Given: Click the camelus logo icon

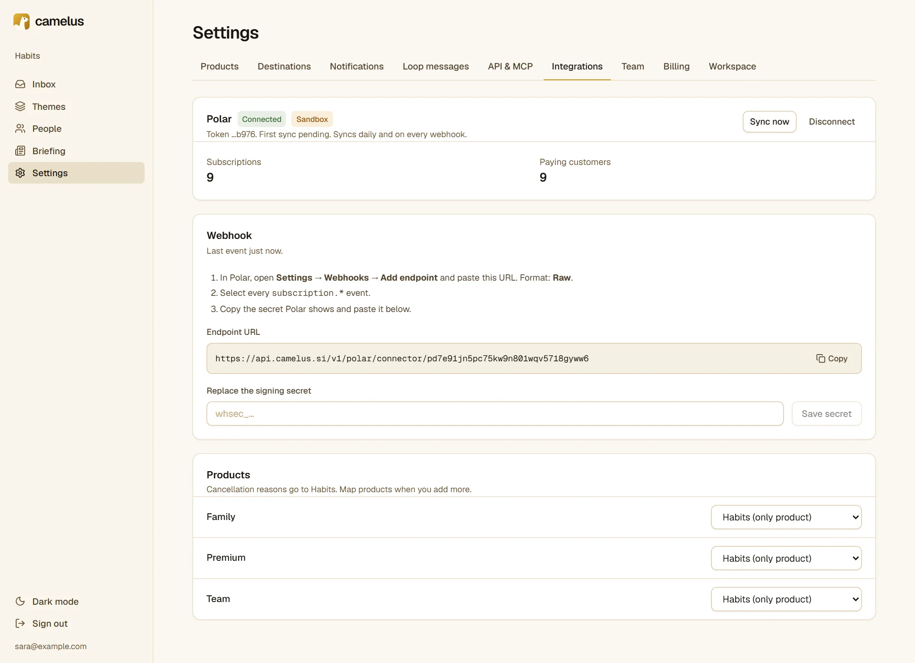Looking at the screenshot, I should point(22,21).
